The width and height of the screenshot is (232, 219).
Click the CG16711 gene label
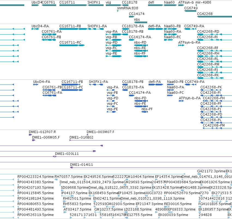tap(67, 2)
